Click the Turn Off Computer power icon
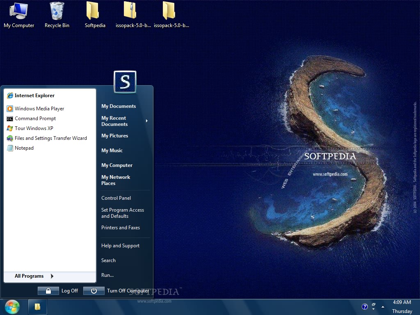 [94, 291]
